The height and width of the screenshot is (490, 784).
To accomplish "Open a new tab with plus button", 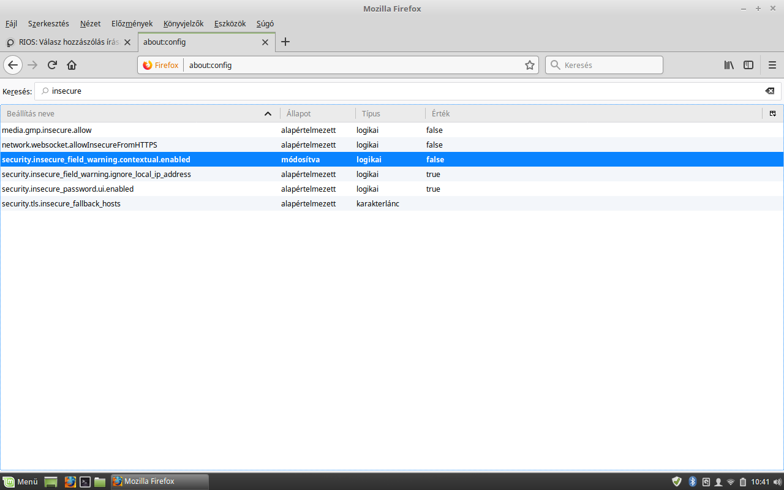I will 285,42.
